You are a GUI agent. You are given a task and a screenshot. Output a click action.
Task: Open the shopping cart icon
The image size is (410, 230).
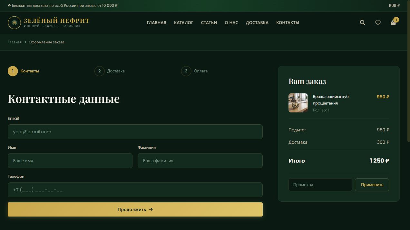pyautogui.click(x=394, y=22)
